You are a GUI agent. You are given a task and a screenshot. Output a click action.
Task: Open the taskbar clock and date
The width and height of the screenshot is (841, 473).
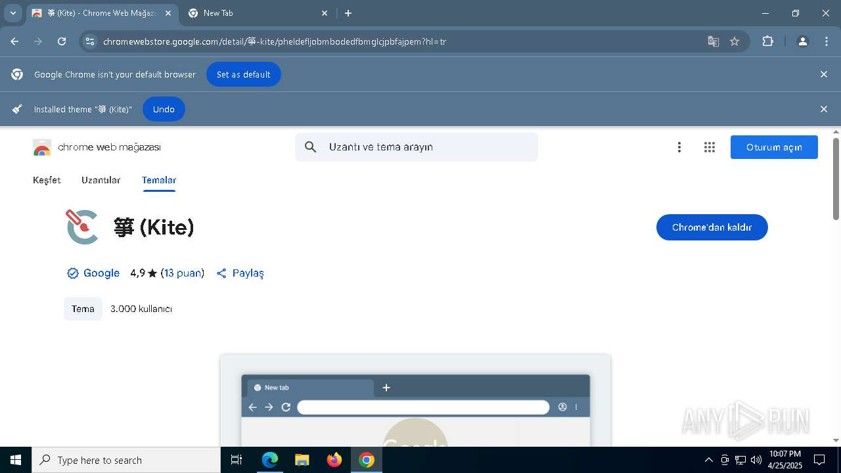[784, 460]
